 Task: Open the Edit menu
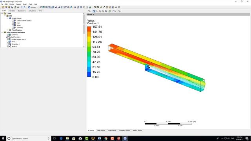(6, 4)
